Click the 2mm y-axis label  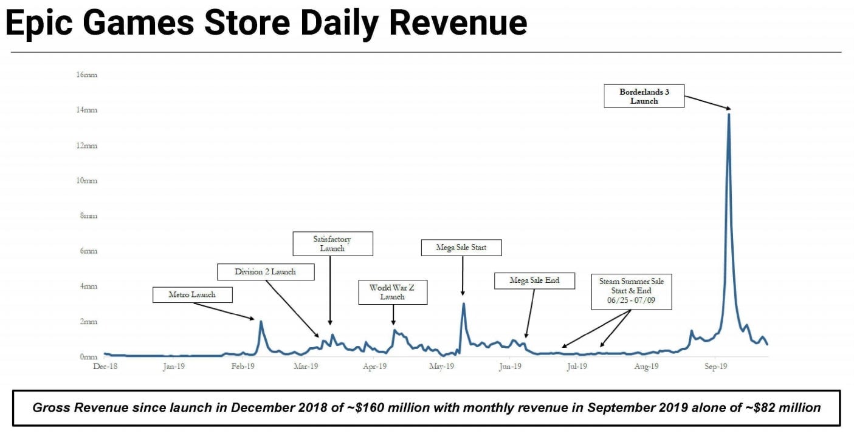point(88,322)
